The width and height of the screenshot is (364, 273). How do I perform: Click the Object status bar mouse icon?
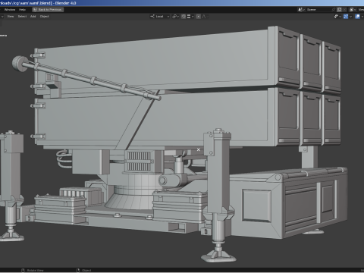pyautogui.click(x=78, y=271)
